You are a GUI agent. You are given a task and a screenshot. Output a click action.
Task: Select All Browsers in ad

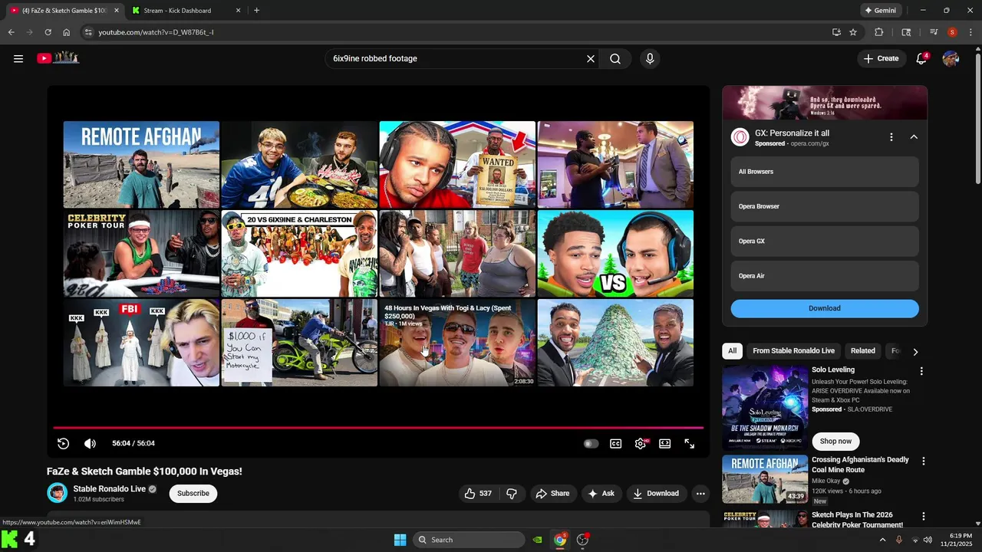pyautogui.click(x=825, y=172)
